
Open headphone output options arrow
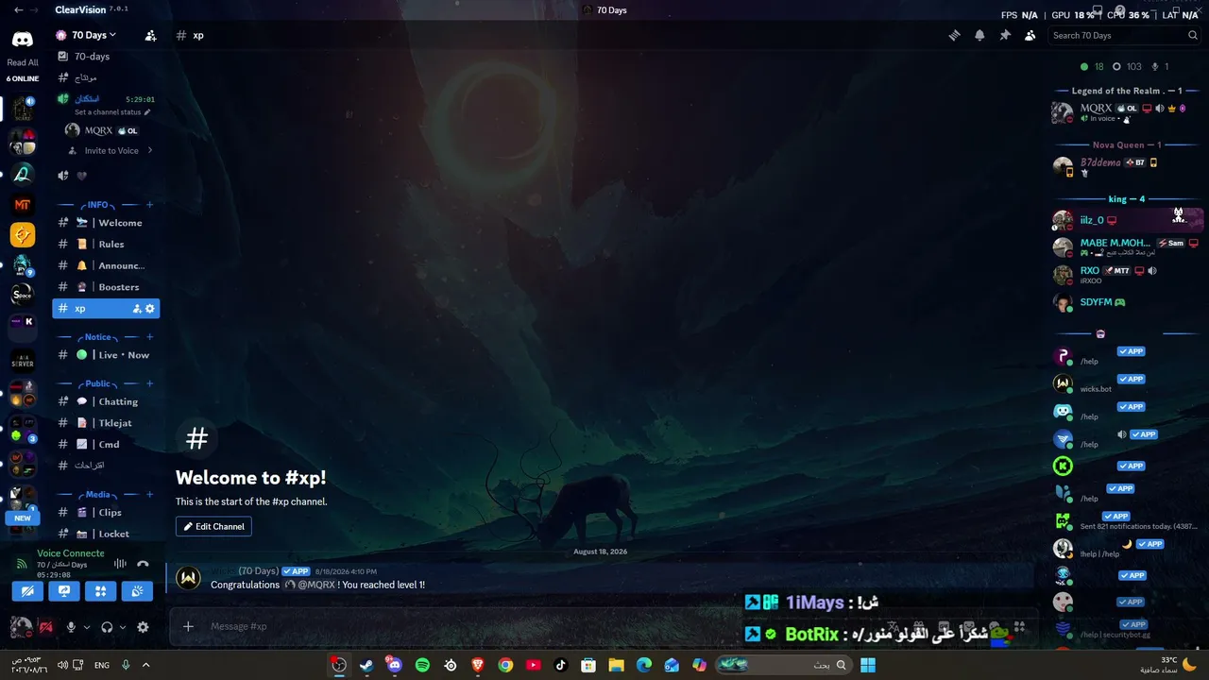pyautogui.click(x=122, y=627)
